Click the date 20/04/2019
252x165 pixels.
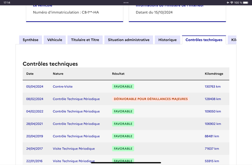35,136
